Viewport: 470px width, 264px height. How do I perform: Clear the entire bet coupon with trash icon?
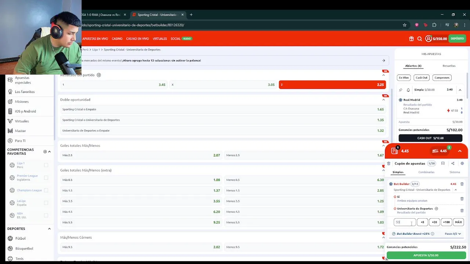pyautogui.click(x=389, y=164)
